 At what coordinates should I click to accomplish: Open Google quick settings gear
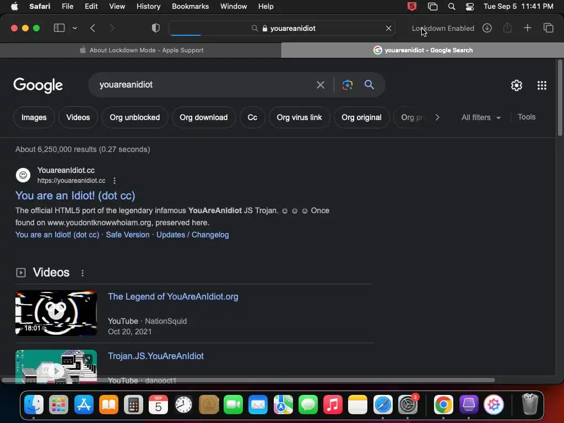pyautogui.click(x=517, y=85)
